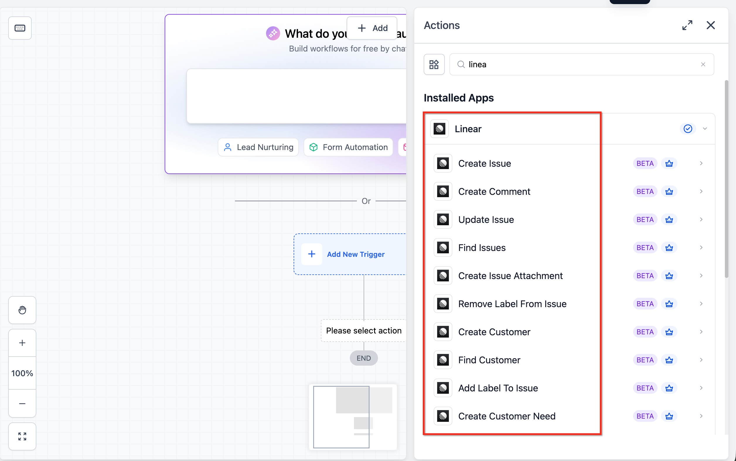Open the app categories grid icon
This screenshot has width=736, height=461.
[x=434, y=64]
